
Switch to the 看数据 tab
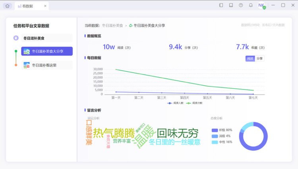coord(31,6)
